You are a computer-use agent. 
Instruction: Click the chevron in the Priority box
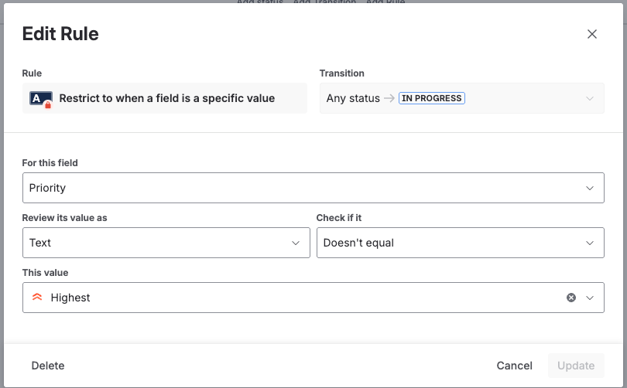click(x=590, y=188)
